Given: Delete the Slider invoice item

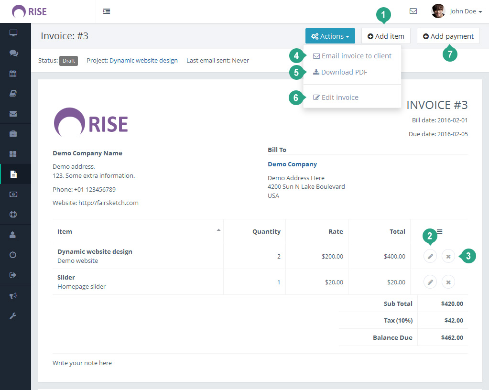Looking at the screenshot, I should click(x=448, y=282).
